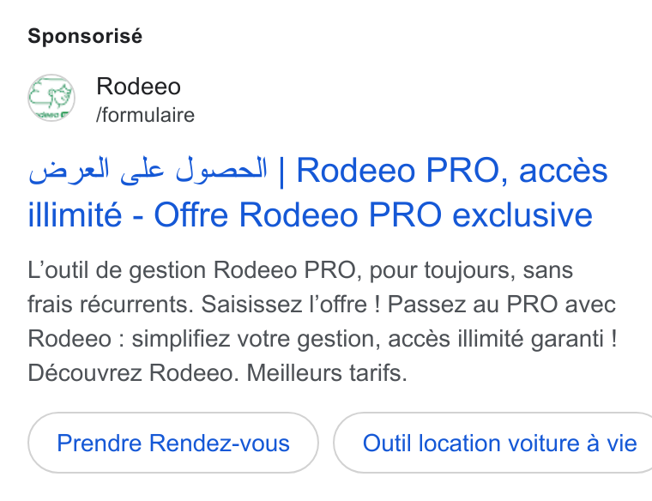The width and height of the screenshot is (652, 501).
Task: Click the vertical bar separator in headline
Action: pos(282,172)
